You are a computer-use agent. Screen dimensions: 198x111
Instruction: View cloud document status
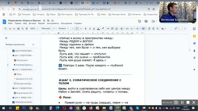coord(53,21)
